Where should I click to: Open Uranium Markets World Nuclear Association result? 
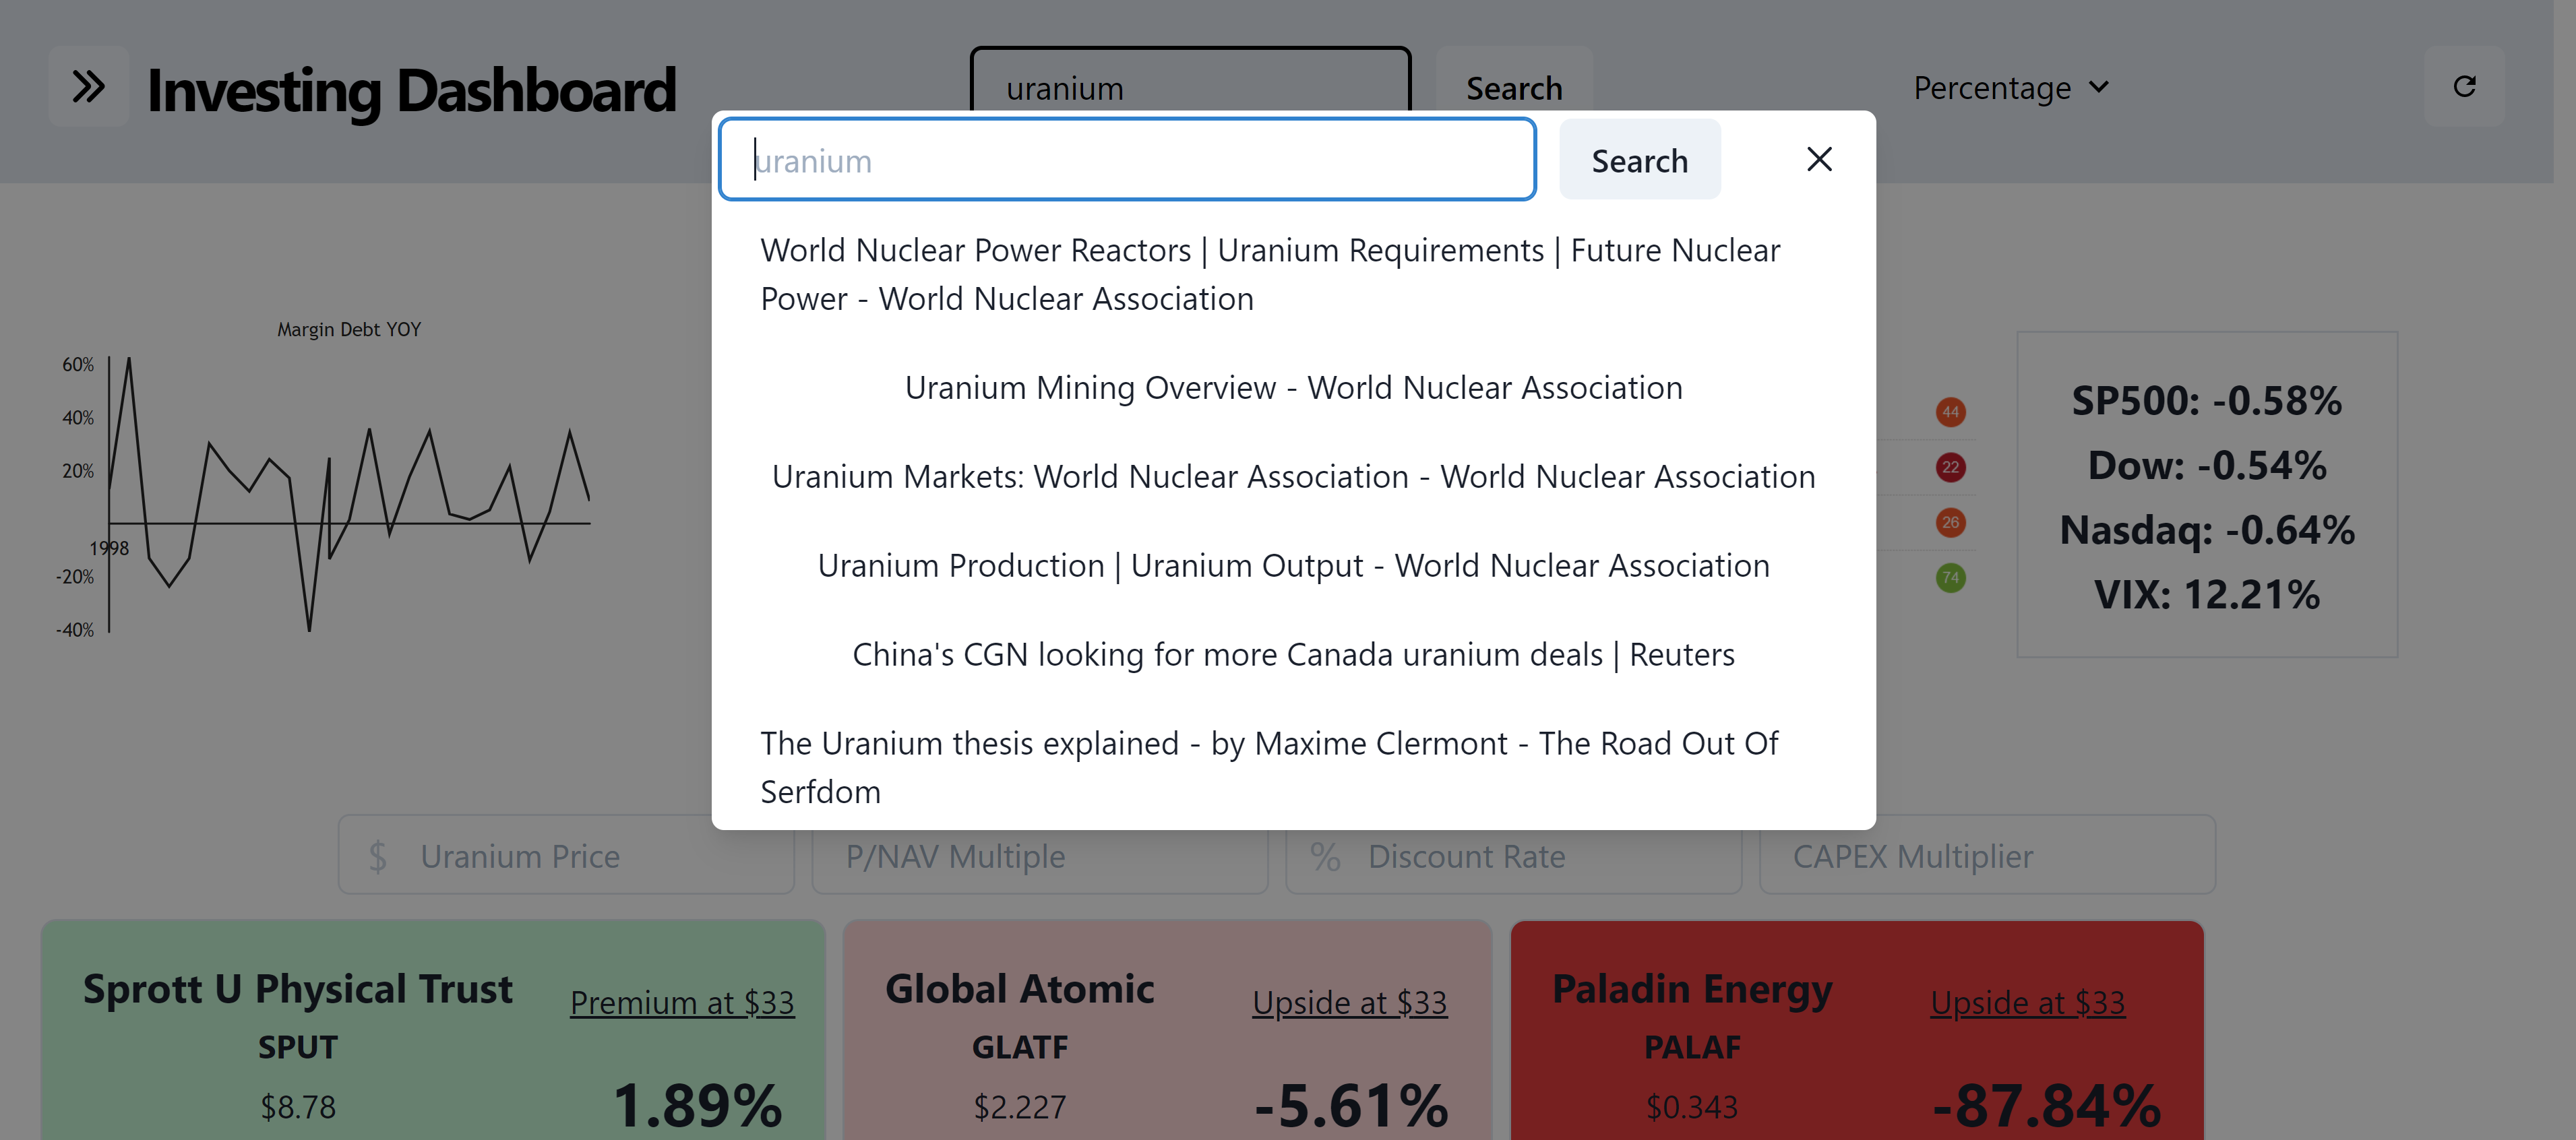coord(1293,477)
